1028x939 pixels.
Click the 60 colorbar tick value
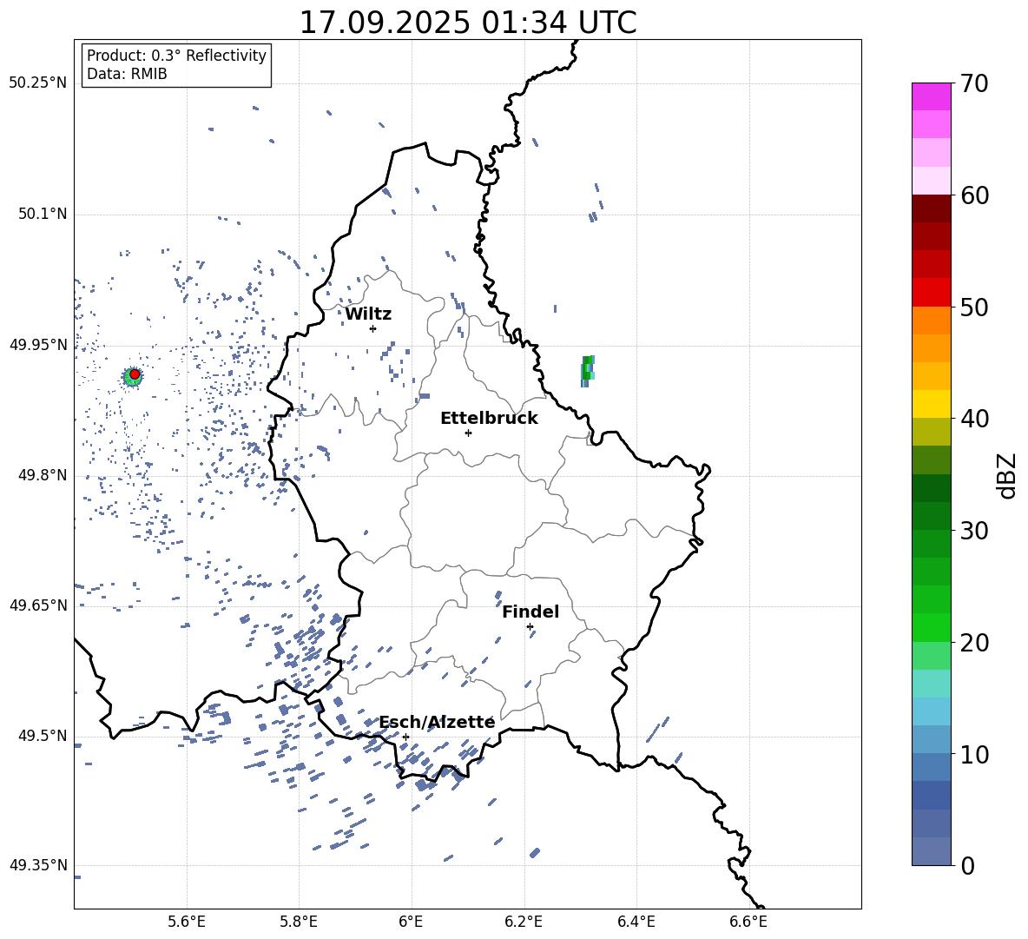(x=975, y=195)
